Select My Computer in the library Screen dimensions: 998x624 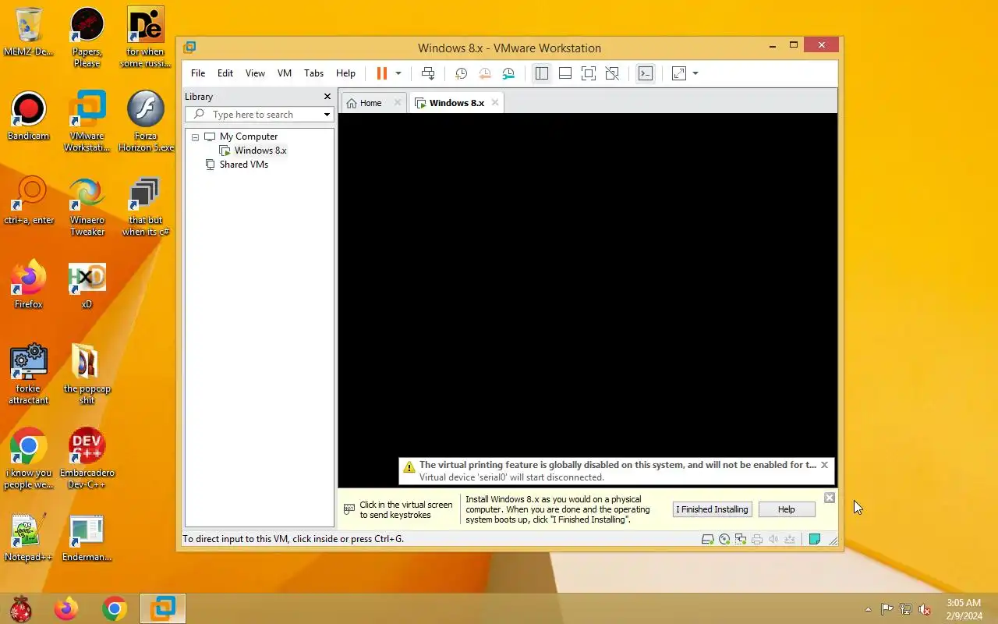(249, 136)
